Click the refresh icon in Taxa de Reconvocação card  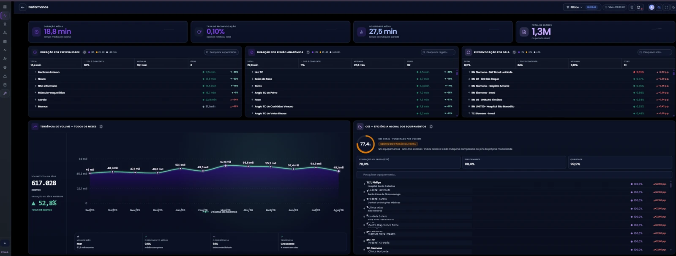point(199,32)
